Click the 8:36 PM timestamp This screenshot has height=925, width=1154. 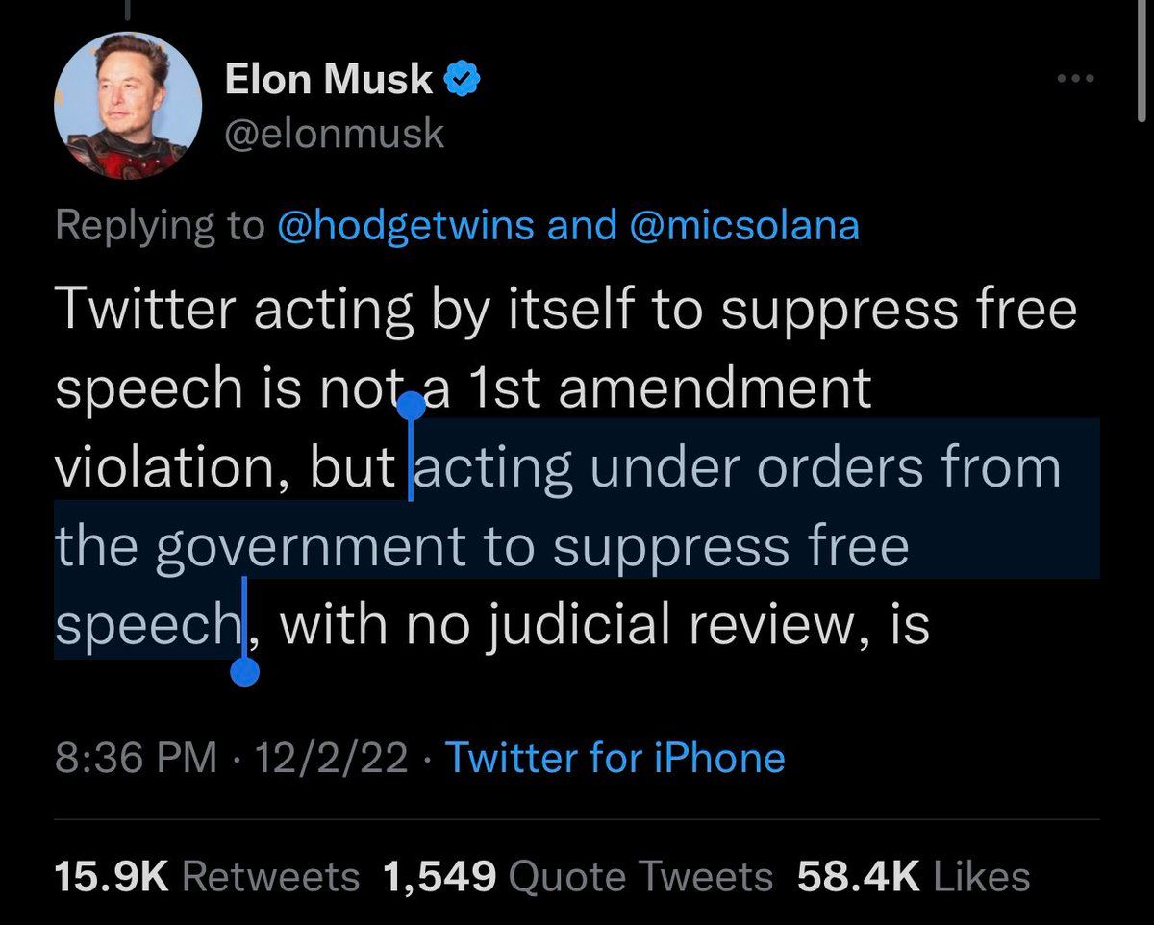[136, 758]
